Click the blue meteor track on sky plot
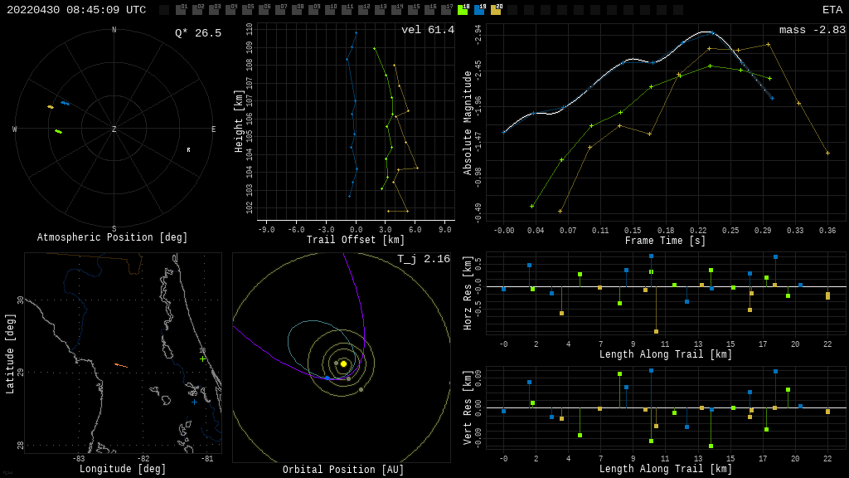The image size is (849, 478). click(x=64, y=103)
